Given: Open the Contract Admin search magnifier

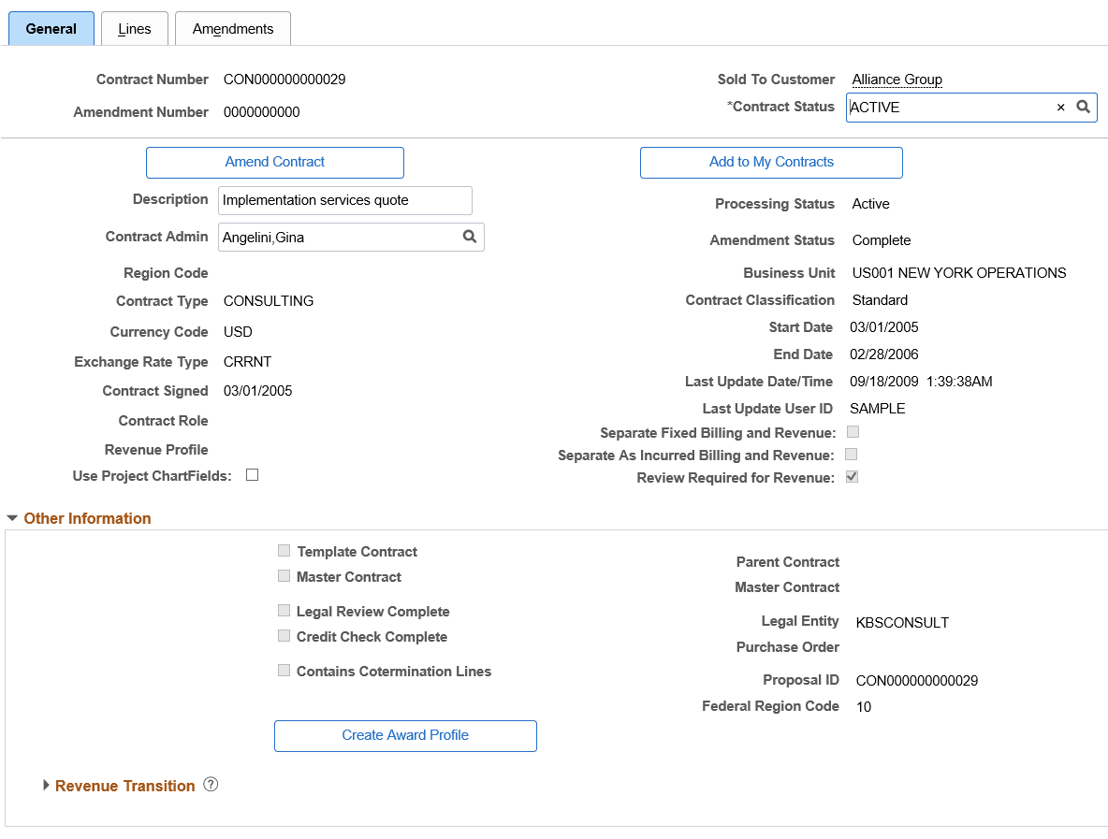Looking at the screenshot, I should pos(470,237).
